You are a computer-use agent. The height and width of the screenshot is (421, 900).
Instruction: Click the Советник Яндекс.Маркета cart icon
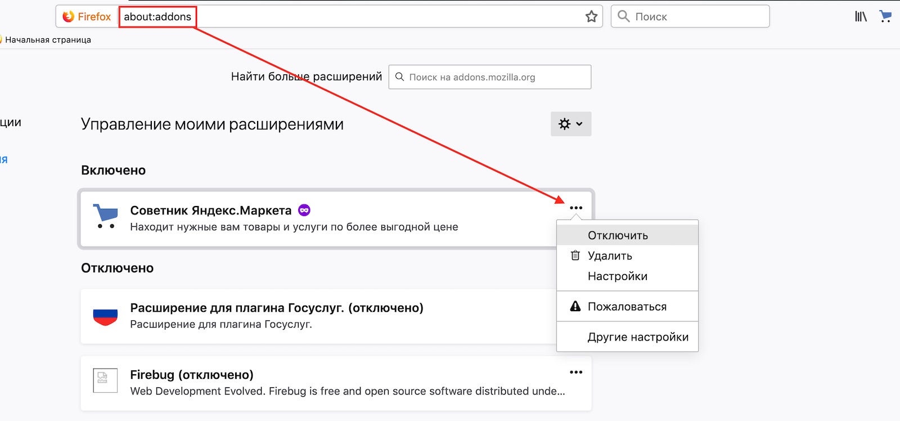(105, 216)
